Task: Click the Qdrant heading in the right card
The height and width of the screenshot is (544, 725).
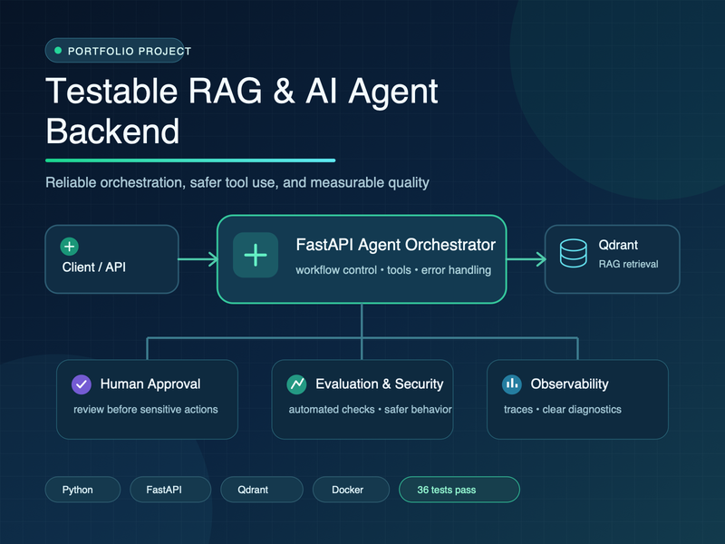Action: pyautogui.click(x=618, y=245)
